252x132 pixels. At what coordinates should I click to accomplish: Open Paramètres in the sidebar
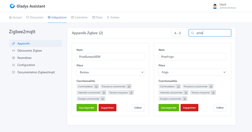click(36, 58)
